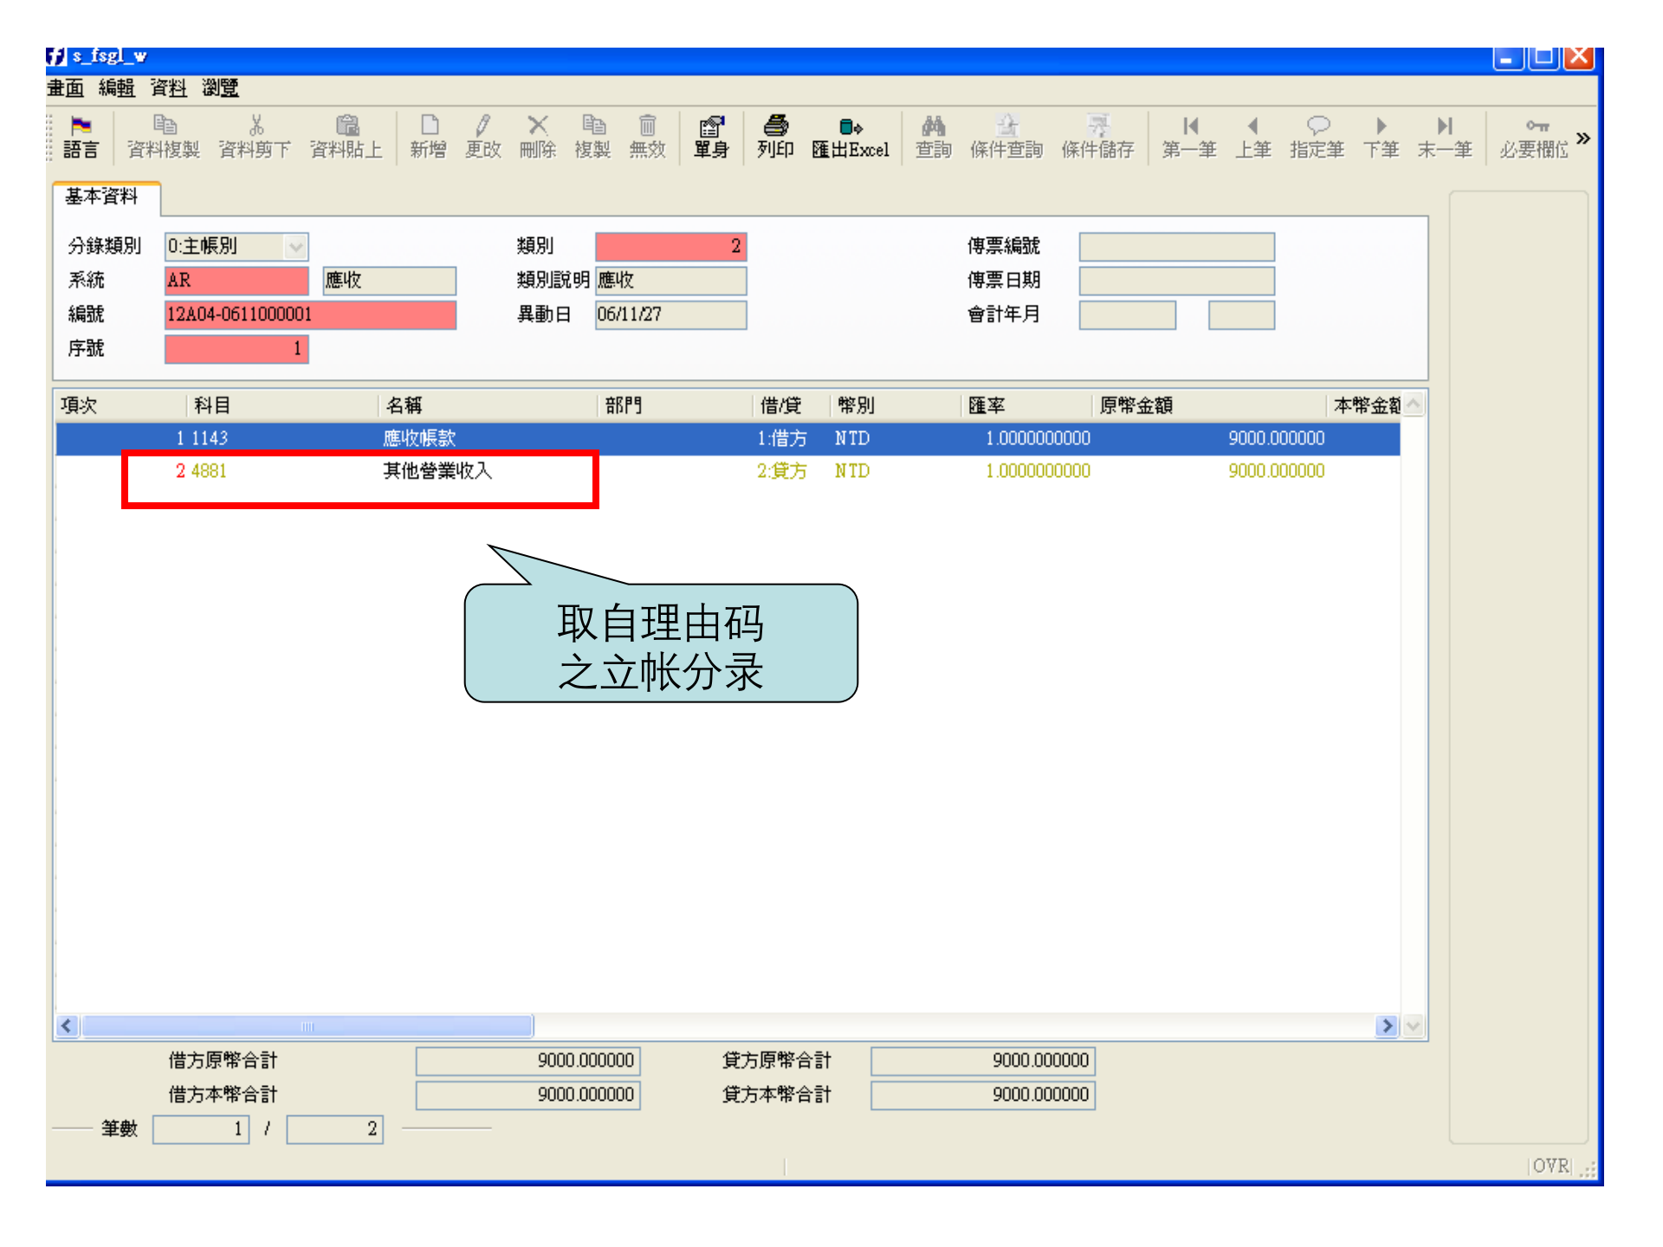Screen dimensions: 1663x1247
Task: Select the 更改 (edit) tool icon
Action: click(482, 137)
